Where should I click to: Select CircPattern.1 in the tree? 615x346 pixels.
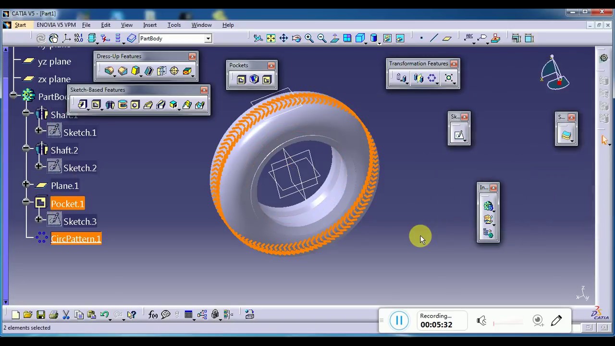point(76,239)
